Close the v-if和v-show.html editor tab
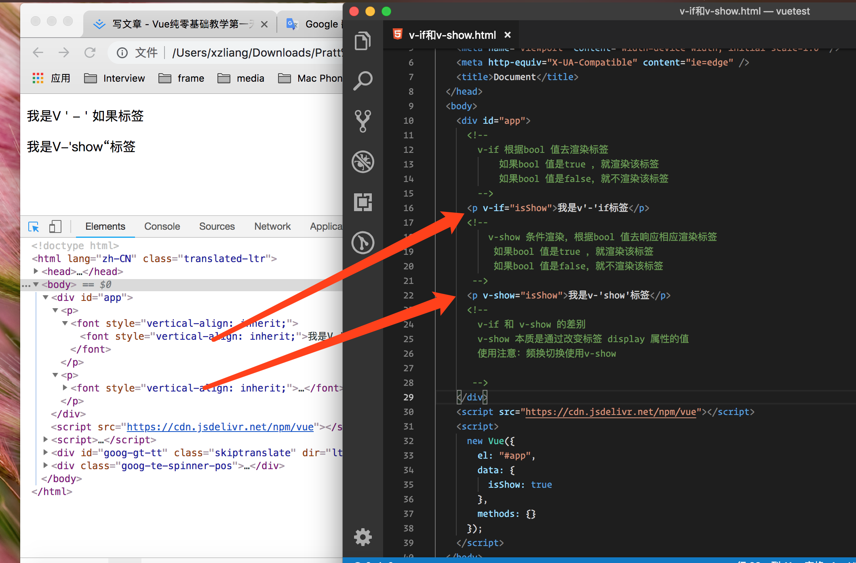The height and width of the screenshot is (563, 856). point(508,35)
